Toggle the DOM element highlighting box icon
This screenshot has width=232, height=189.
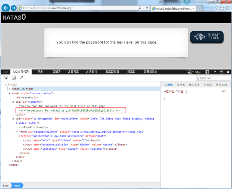point(14,78)
